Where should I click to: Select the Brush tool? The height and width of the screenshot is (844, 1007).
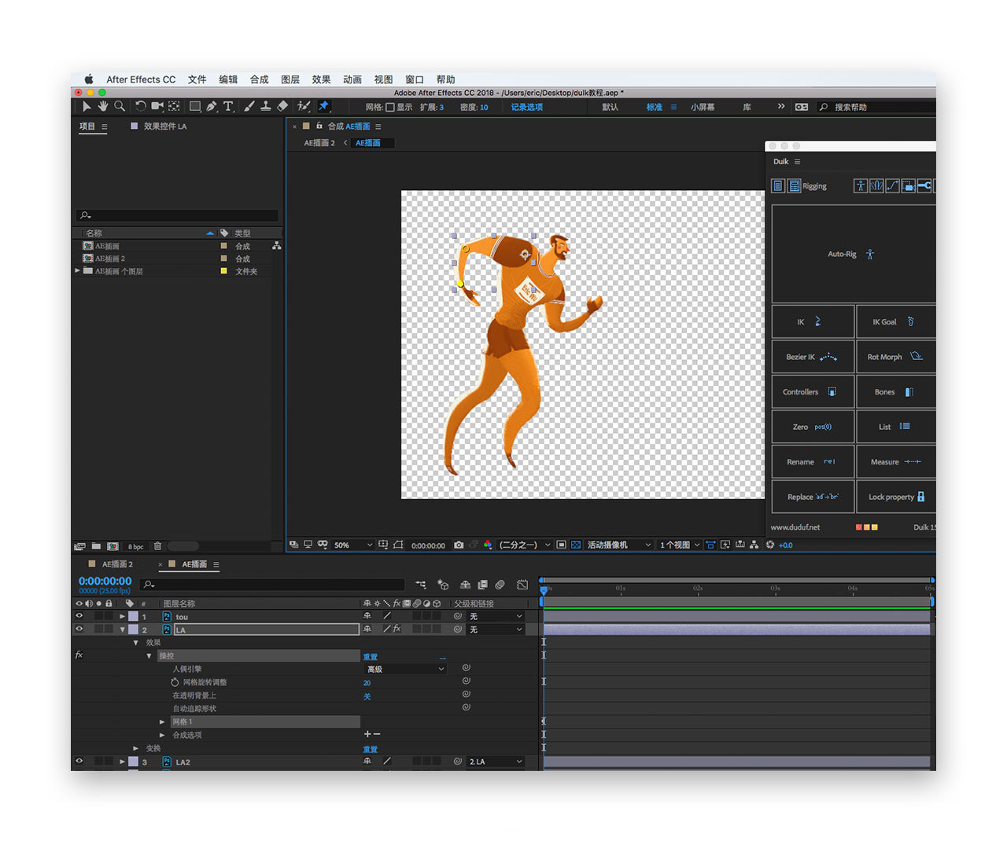tap(249, 106)
